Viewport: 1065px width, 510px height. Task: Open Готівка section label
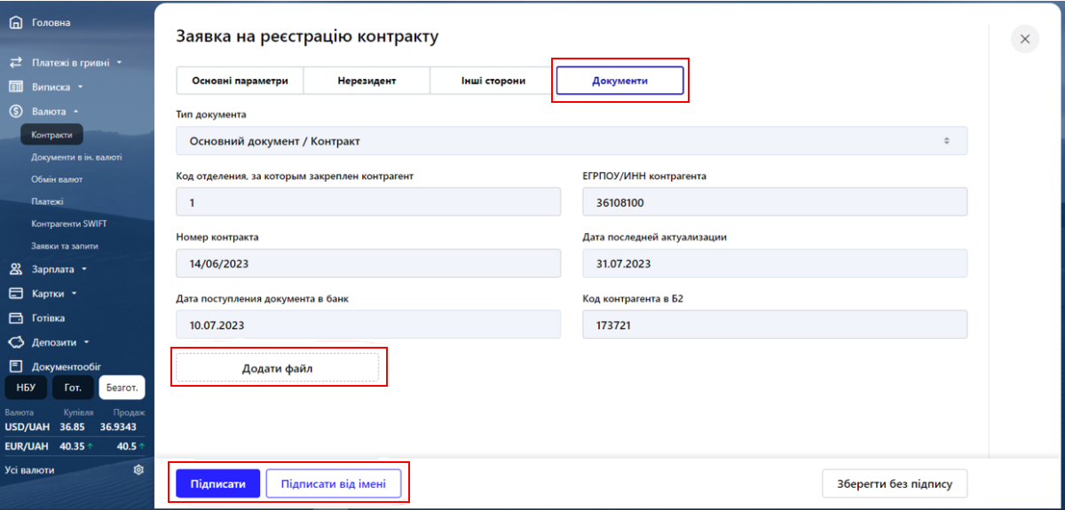49,318
